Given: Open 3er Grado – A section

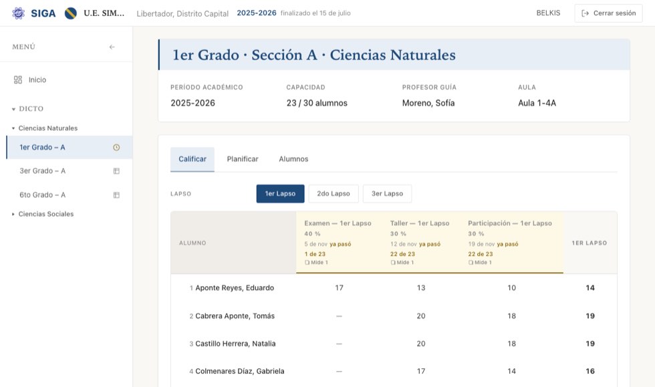Looking at the screenshot, I should (x=70, y=171).
